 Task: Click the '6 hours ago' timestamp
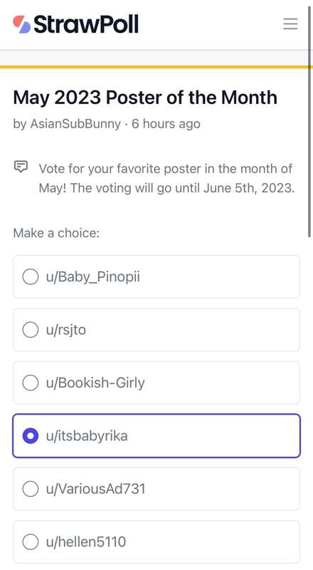pyautogui.click(x=166, y=124)
